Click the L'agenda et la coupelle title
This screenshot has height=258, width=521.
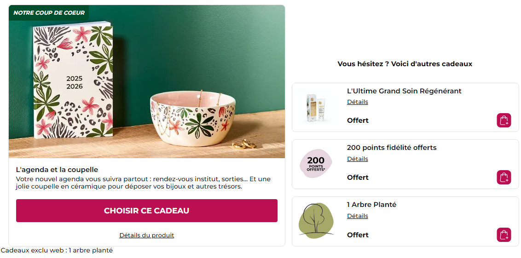pyautogui.click(x=57, y=170)
